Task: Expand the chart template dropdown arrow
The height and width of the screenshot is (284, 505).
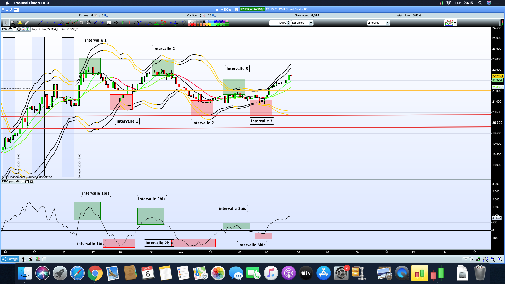Action: (455, 23)
